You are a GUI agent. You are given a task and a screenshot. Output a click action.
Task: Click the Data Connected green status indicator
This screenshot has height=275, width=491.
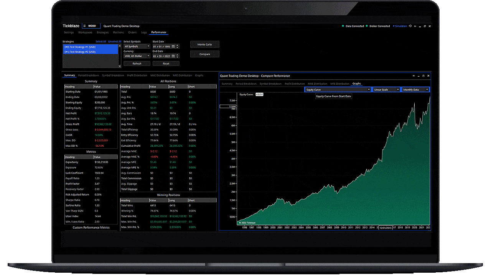coord(343,26)
